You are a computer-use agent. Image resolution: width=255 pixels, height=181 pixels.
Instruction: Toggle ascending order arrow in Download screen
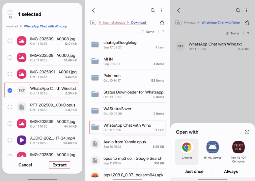coord(163,32)
